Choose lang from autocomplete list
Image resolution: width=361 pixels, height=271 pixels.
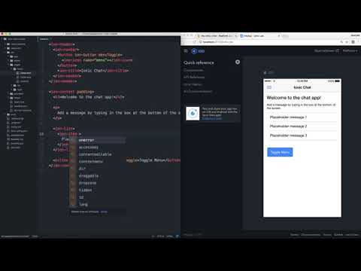click(x=98, y=205)
